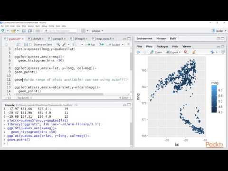228x171 pixels.
Task: Open the Code menu
Action: [12, 26]
